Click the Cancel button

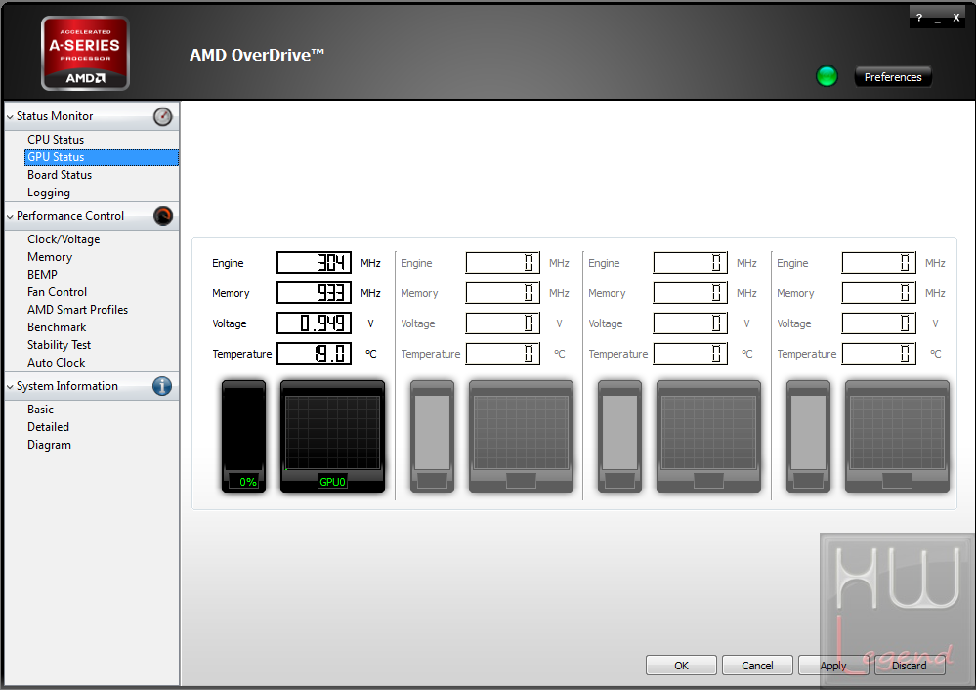(757, 666)
